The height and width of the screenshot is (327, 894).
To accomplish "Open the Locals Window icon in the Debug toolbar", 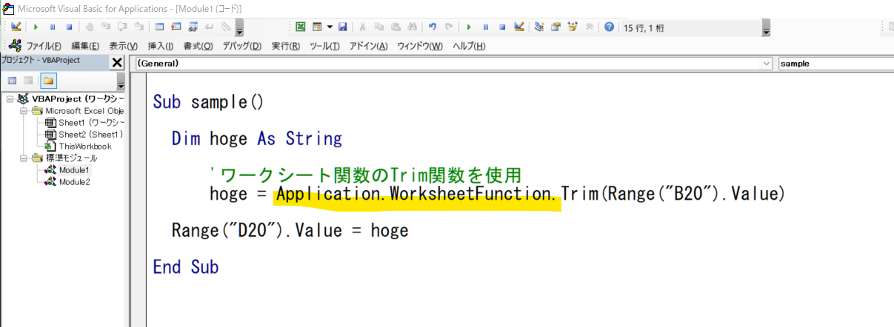I will pyautogui.click(x=160, y=27).
